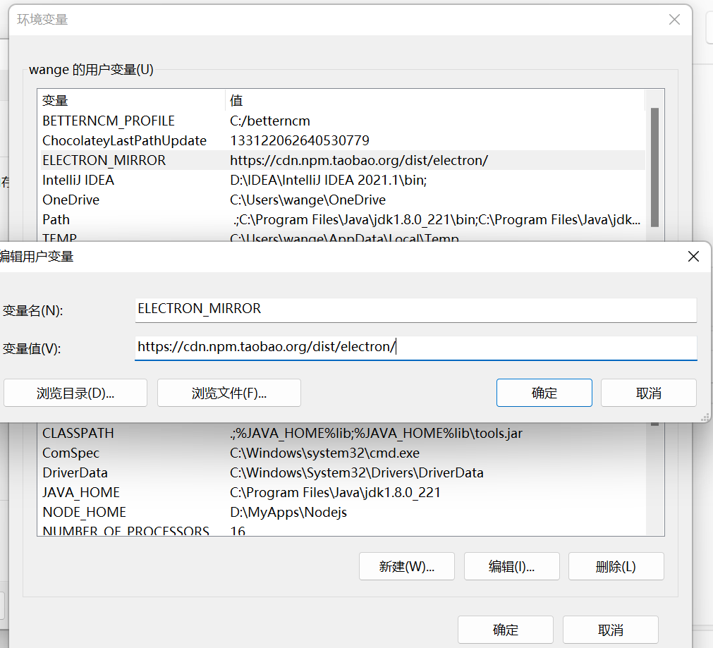Click Browse Directory (浏览目录) button
The width and height of the screenshot is (713, 648).
click(x=75, y=393)
